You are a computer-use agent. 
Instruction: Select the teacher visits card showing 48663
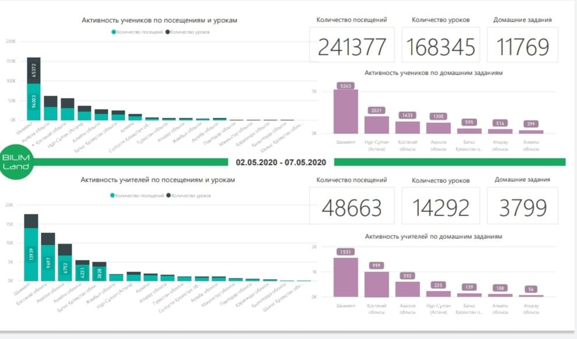coord(351,207)
